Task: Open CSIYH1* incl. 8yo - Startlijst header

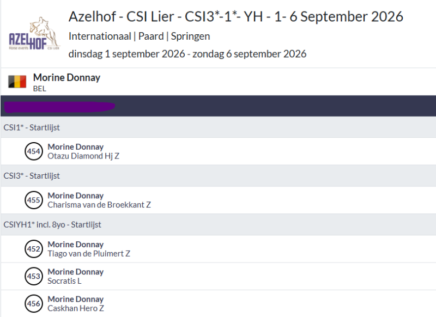Action: (x=219, y=224)
